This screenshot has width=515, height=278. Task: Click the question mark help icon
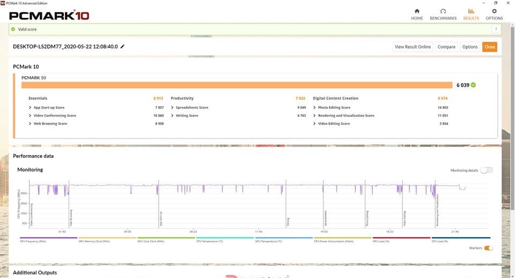click(496, 29)
